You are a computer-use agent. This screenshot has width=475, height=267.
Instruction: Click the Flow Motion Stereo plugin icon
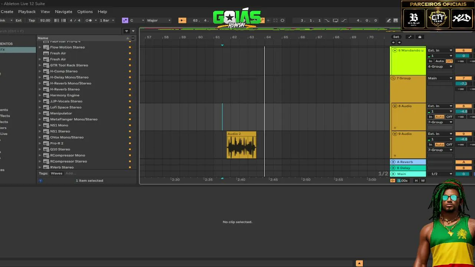(x=46, y=47)
